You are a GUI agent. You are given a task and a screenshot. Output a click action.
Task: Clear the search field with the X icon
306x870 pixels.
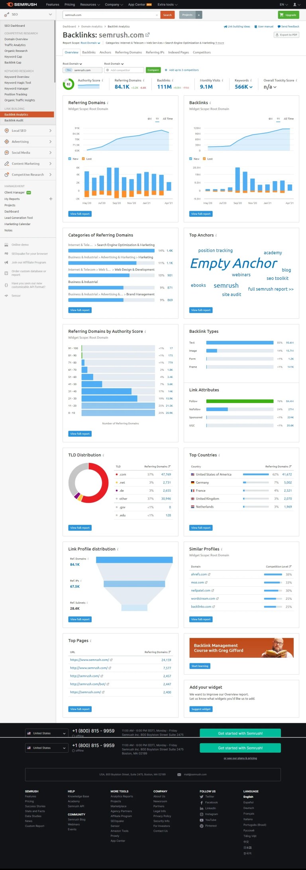coord(157,15)
